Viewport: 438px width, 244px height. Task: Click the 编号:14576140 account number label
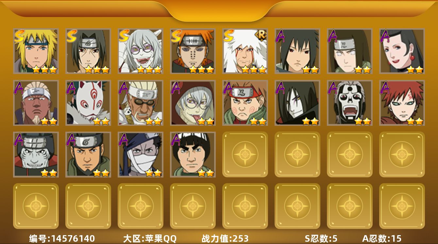tap(62, 238)
